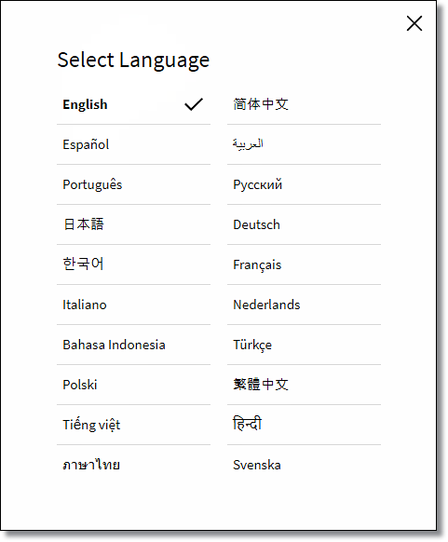The image size is (448, 542).
Task: Select Nederlands language
Action: tap(304, 305)
